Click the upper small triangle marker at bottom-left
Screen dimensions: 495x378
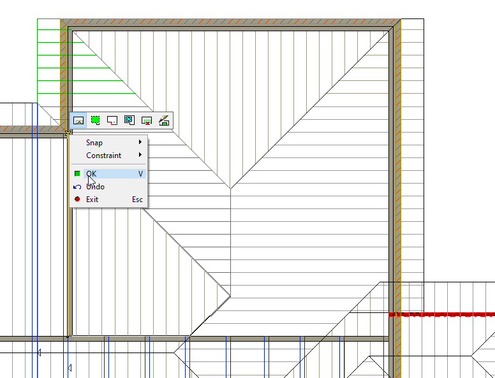click(x=38, y=353)
